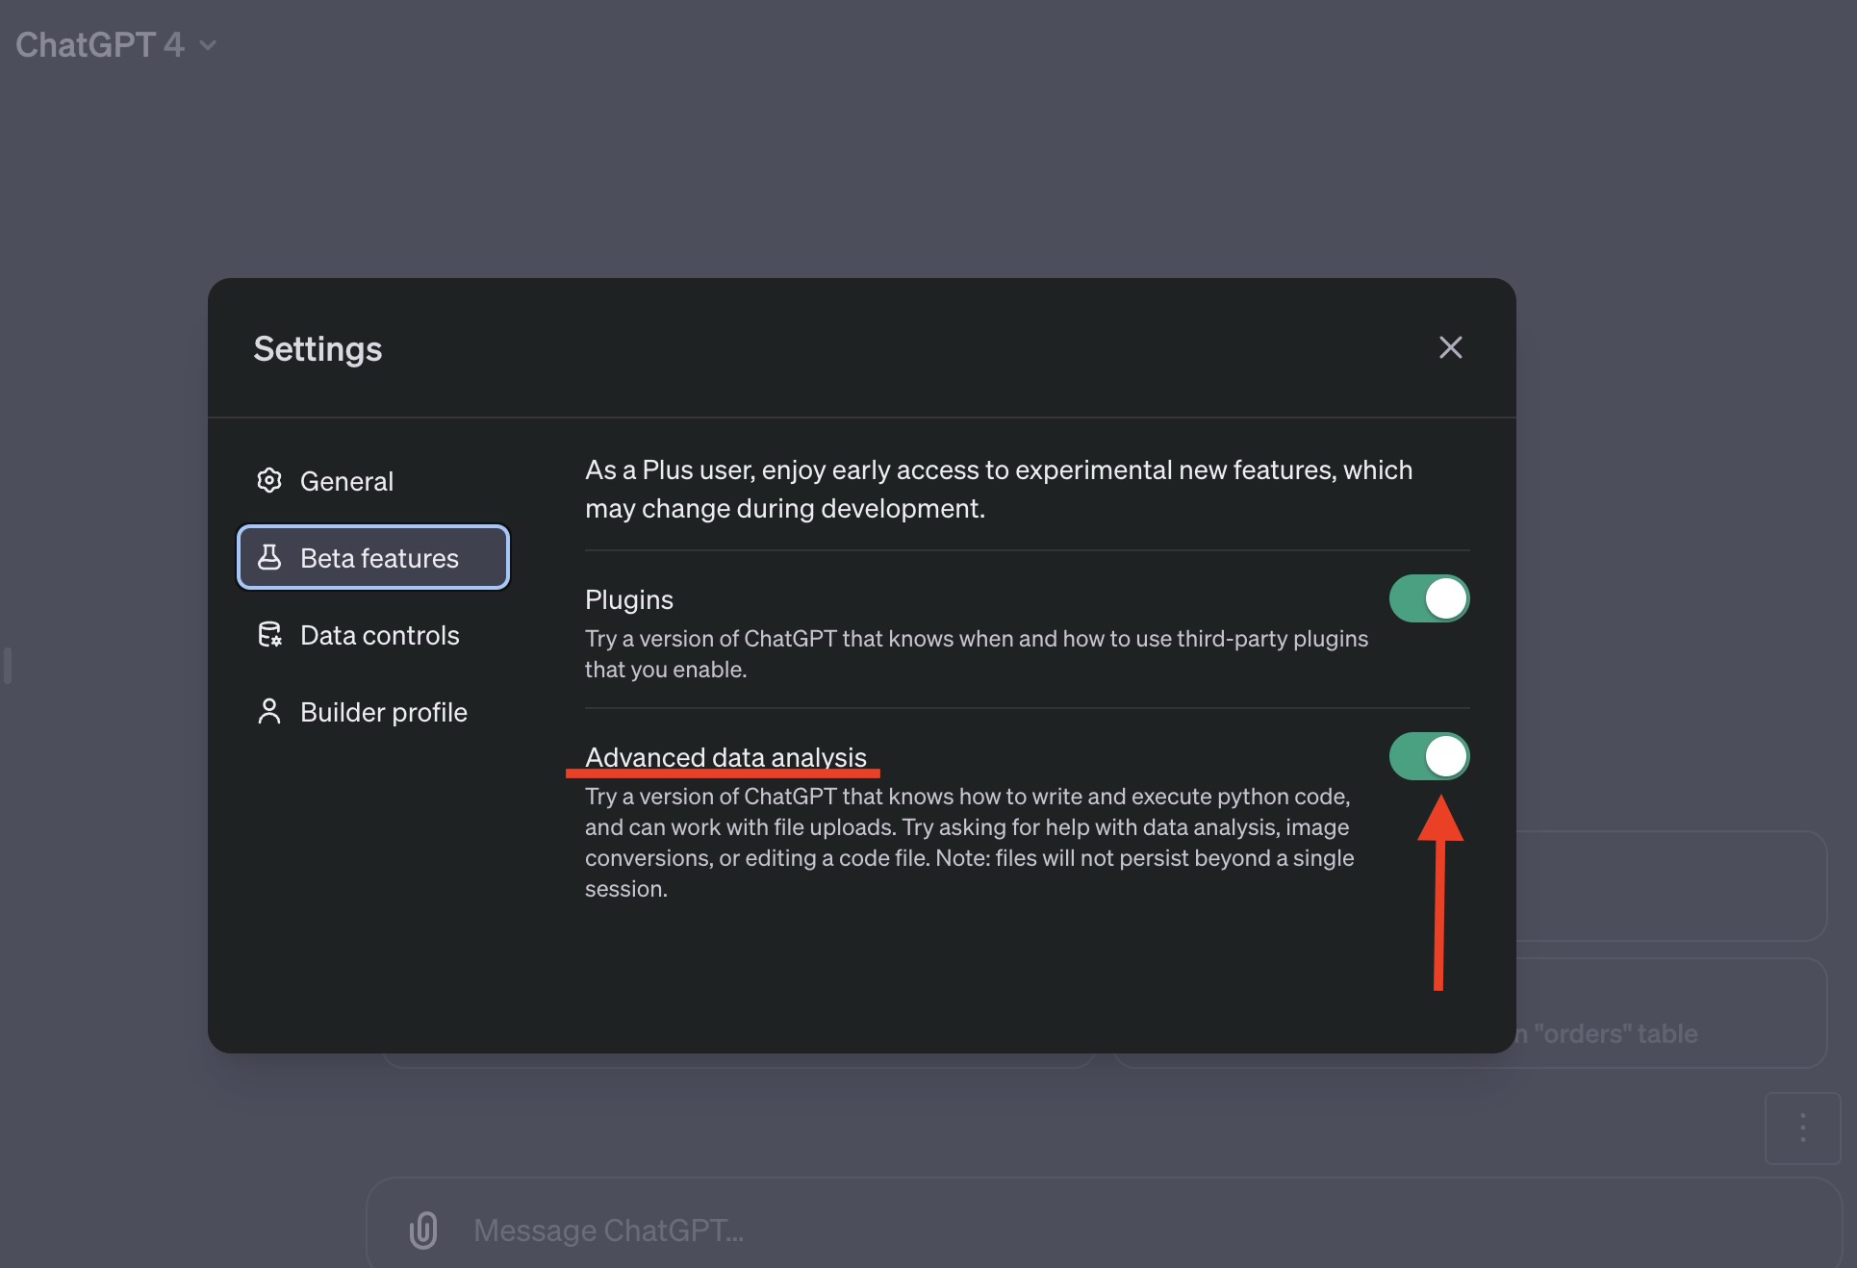This screenshot has width=1857, height=1268.
Task: Go to Builder profile tab
Action: tap(383, 711)
